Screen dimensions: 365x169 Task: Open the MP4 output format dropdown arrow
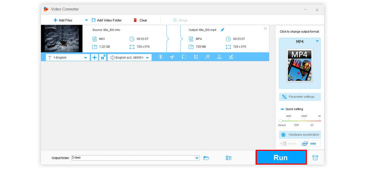317,41
